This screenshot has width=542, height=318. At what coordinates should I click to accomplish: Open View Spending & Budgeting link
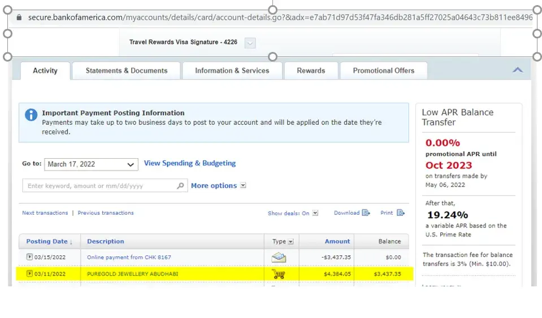tap(189, 163)
